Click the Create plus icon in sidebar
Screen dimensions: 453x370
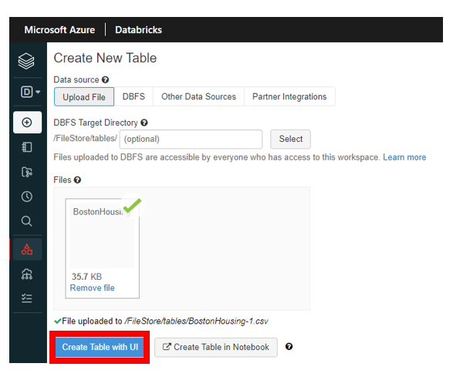pyautogui.click(x=27, y=123)
